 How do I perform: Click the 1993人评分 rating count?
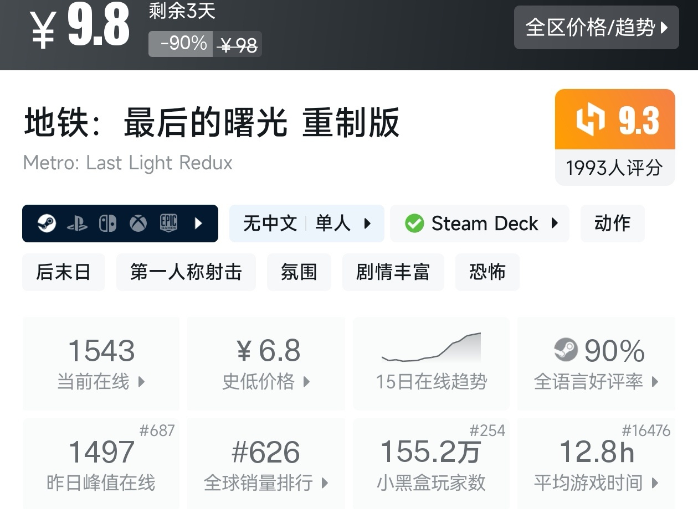coord(614,168)
